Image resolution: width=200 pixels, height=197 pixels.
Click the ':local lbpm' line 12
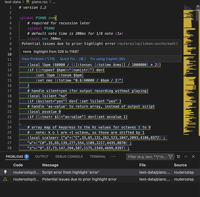[x=94, y=65]
